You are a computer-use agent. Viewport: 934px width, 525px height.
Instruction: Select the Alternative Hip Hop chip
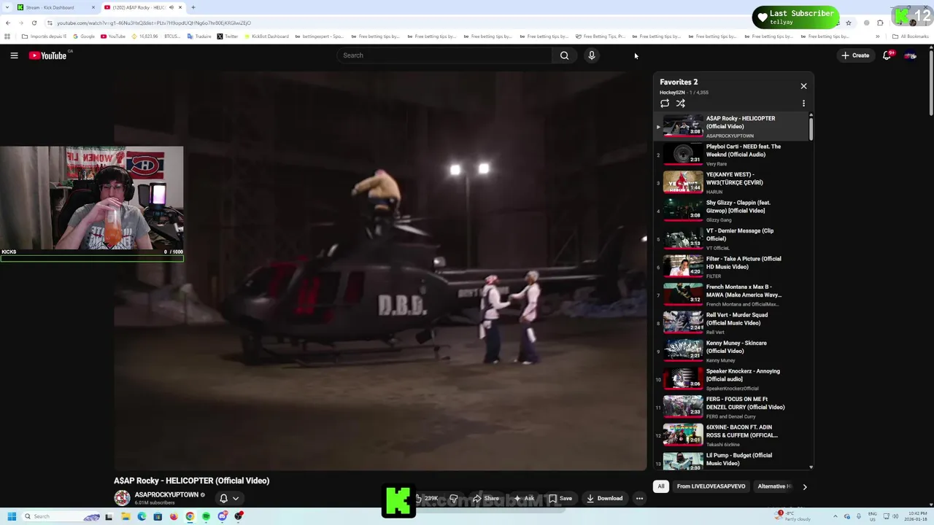coord(775,486)
